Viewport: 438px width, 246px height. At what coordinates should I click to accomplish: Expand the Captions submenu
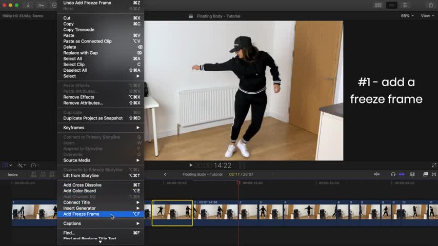click(101, 223)
